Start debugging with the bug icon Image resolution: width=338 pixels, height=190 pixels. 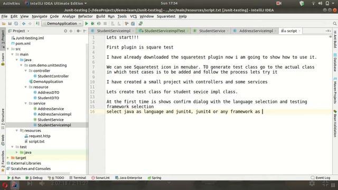click(92, 23)
